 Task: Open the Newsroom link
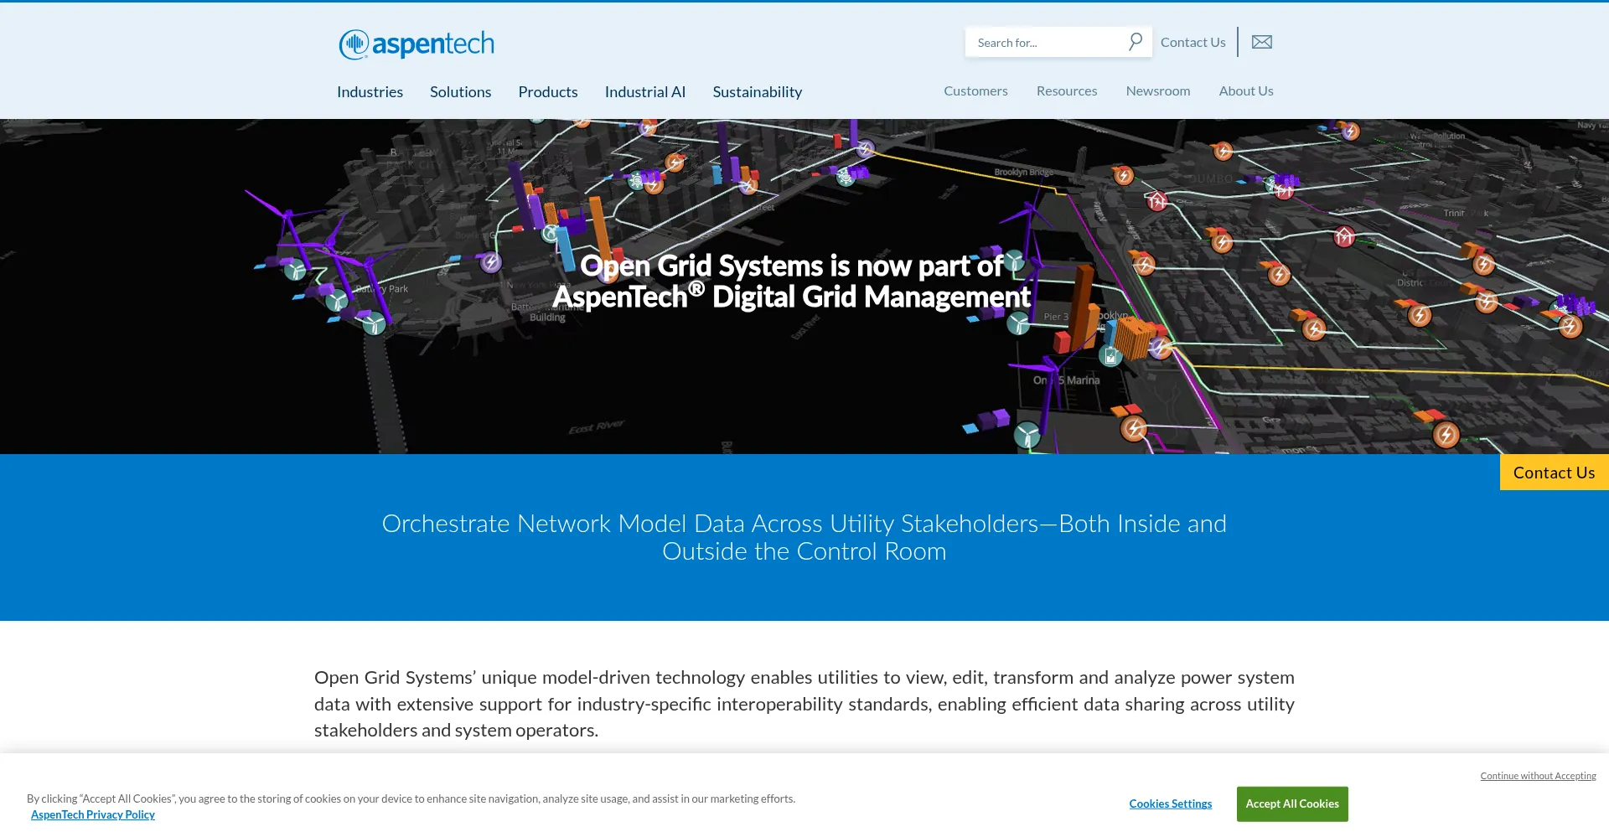pyautogui.click(x=1157, y=91)
